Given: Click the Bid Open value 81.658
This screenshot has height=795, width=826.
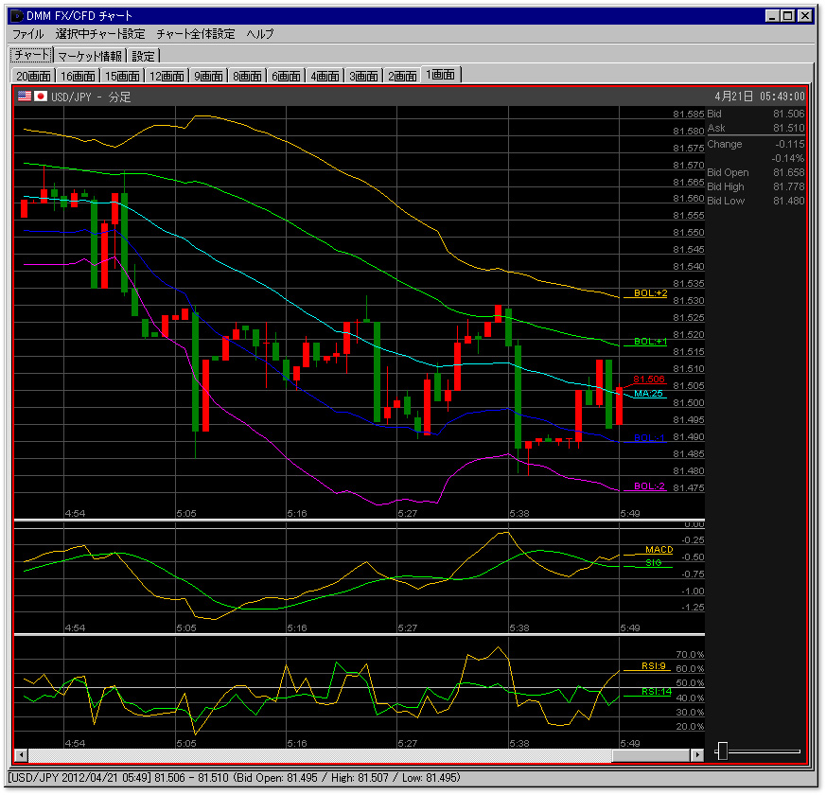Looking at the screenshot, I should [x=788, y=172].
